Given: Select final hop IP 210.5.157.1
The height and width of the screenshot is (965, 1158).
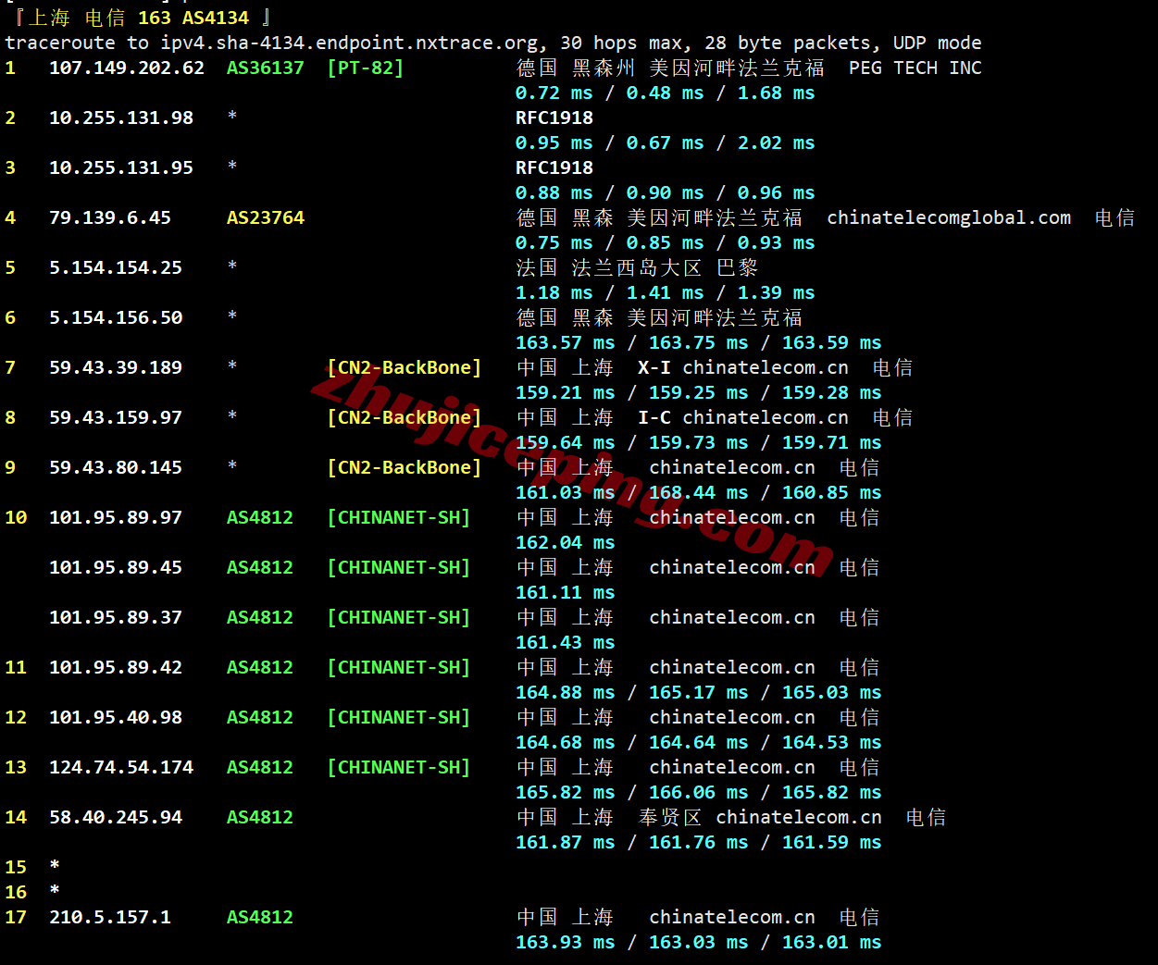Looking at the screenshot, I should [110, 917].
